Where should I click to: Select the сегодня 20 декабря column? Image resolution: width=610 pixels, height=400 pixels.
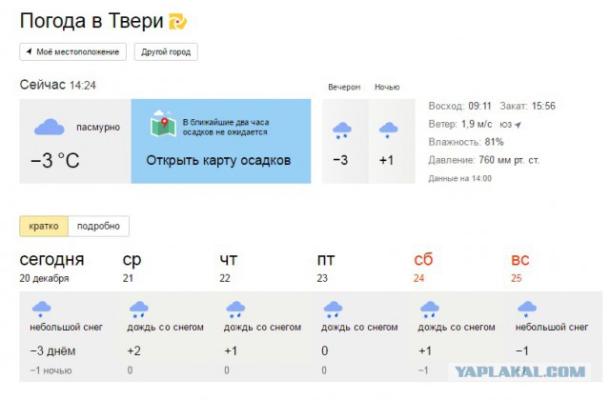(x=51, y=268)
